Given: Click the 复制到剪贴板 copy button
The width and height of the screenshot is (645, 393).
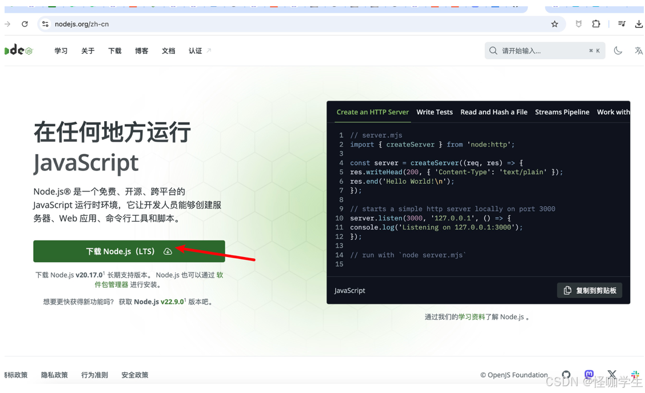Looking at the screenshot, I should [590, 290].
